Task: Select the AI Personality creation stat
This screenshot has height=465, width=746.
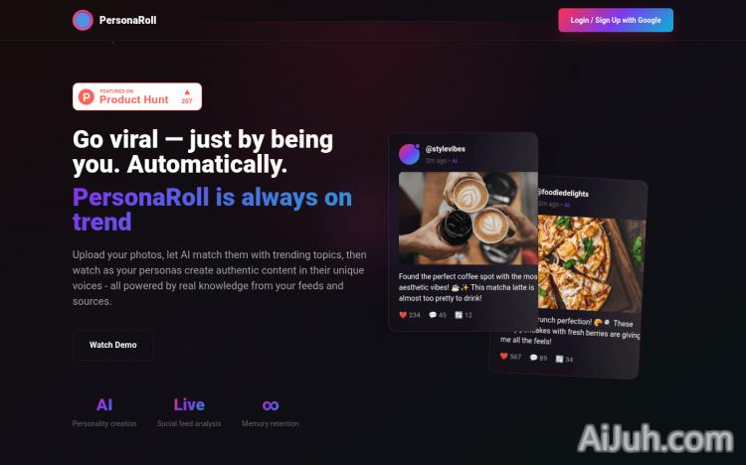Action: click(104, 412)
